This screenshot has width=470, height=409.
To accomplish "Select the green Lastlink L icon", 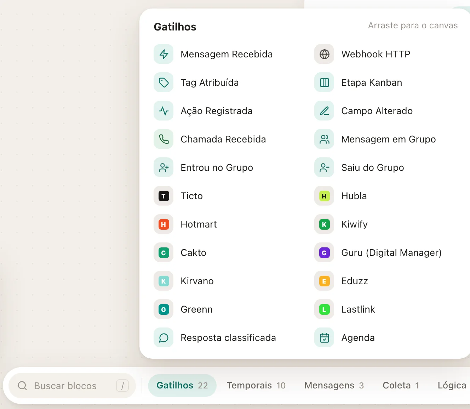I will tap(324, 309).
